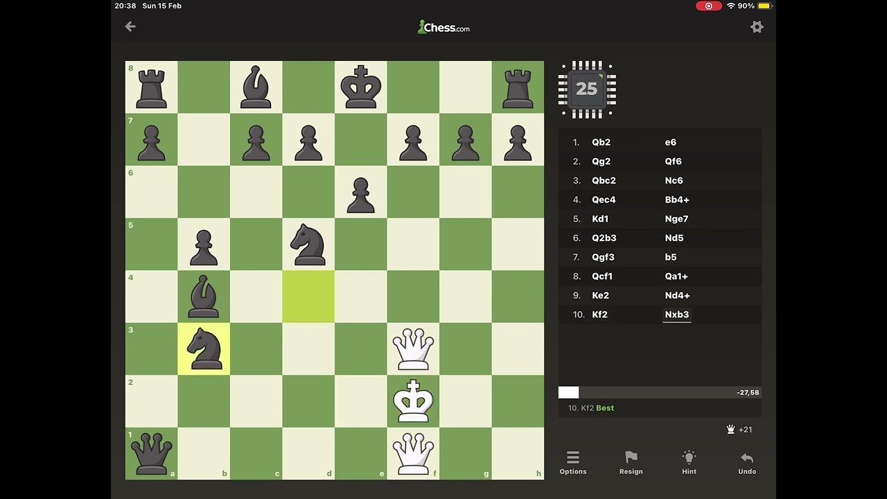Jump to move 1... e6

point(670,142)
